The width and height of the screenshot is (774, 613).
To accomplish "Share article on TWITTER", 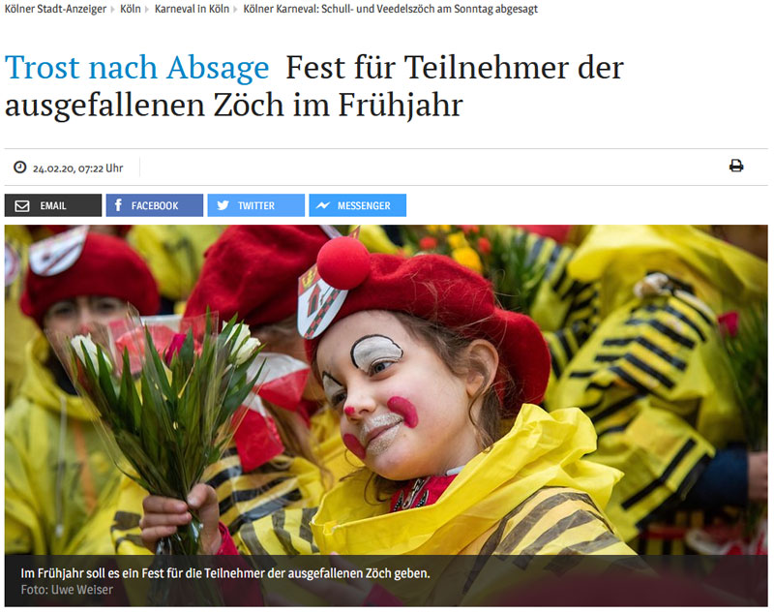I will click(x=255, y=205).
